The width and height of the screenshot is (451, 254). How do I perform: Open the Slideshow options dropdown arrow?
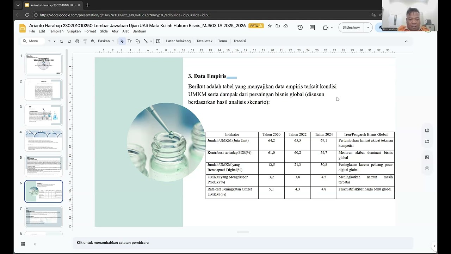point(368,28)
